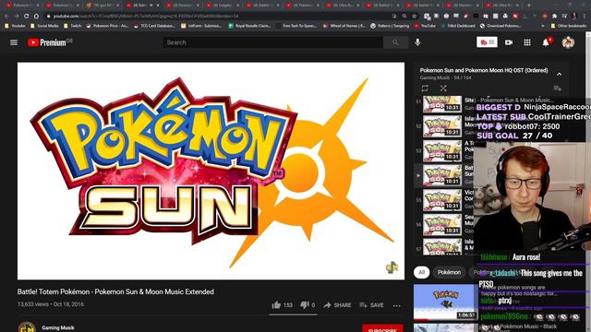Viewport: 591px width, 332px height.
Task: Click the video title text
Action: [x=115, y=291]
